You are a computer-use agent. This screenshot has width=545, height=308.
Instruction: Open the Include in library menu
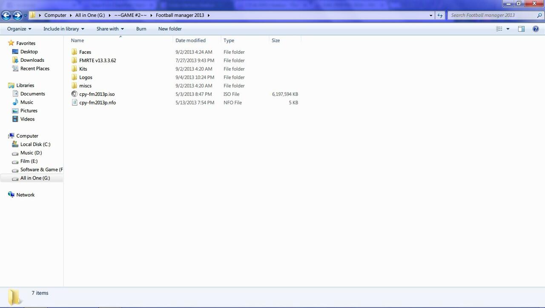[64, 29]
